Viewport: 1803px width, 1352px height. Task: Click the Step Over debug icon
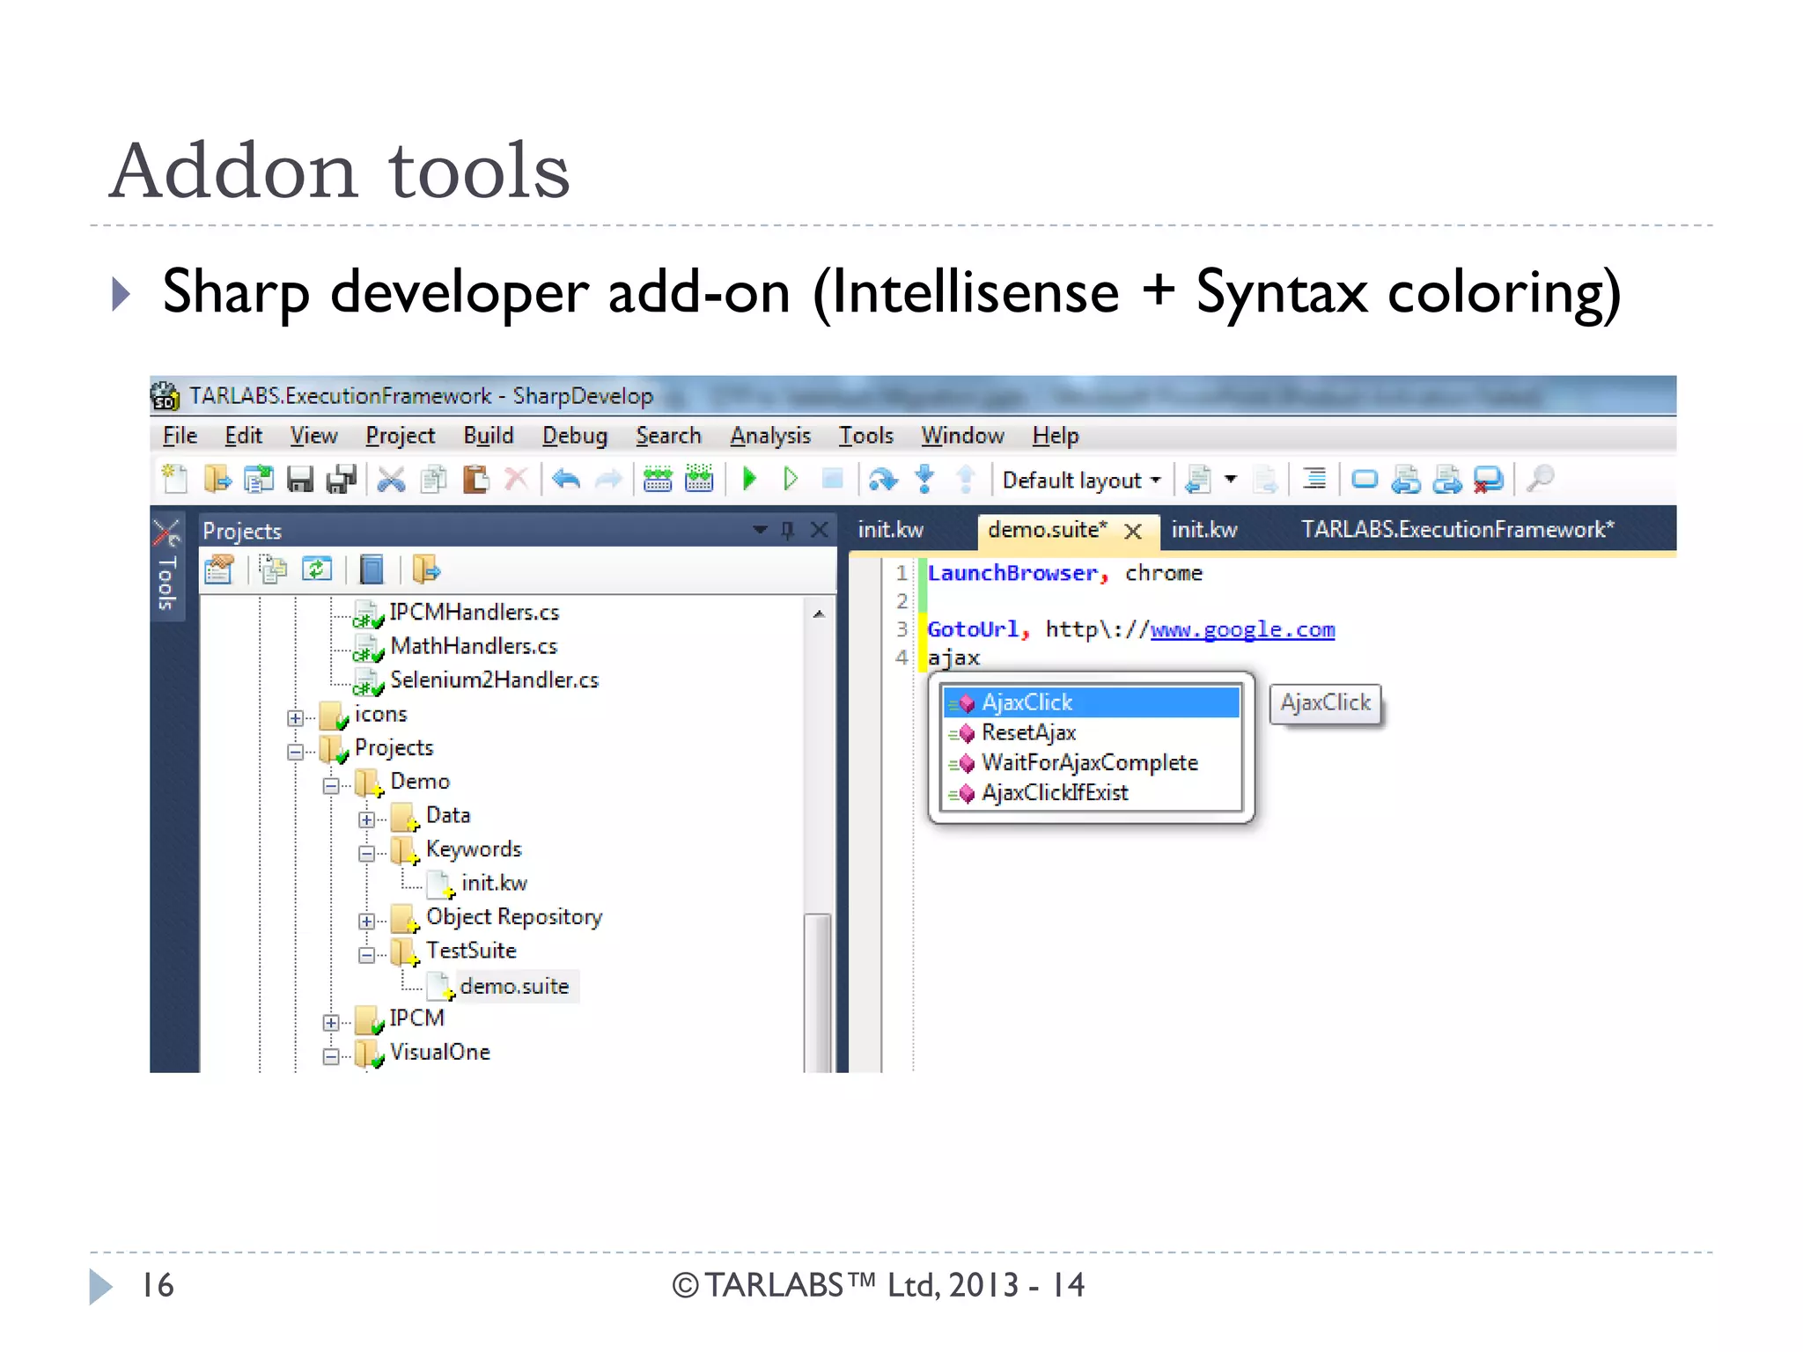point(882,479)
